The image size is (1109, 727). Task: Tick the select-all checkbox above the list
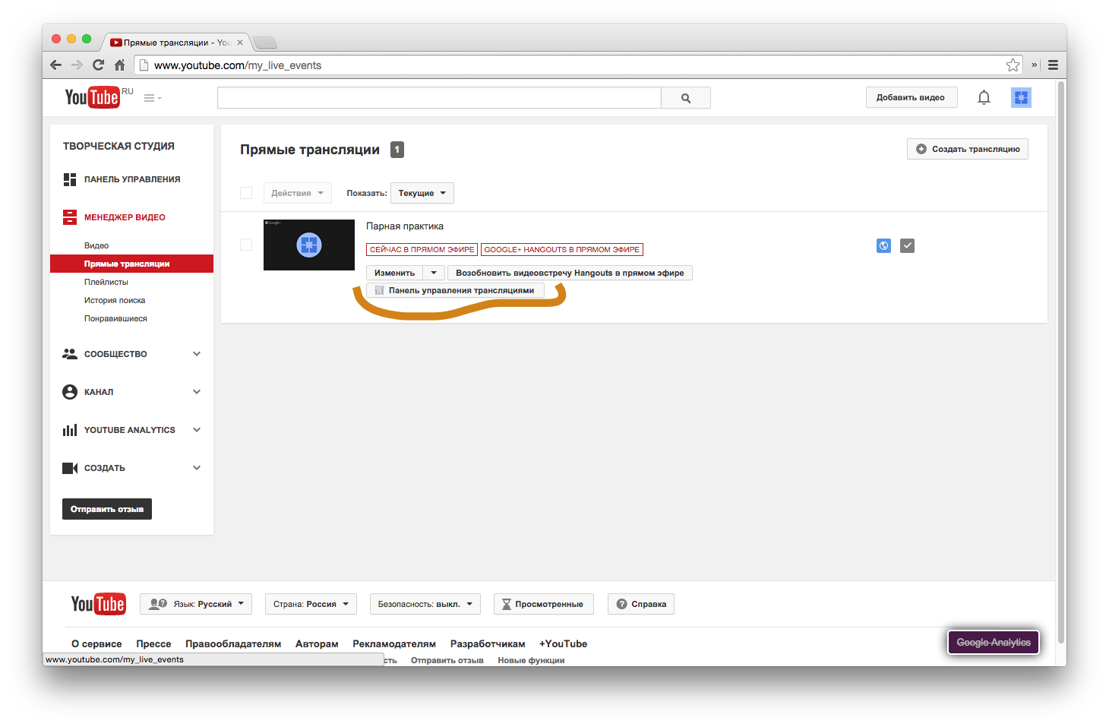pos(246,193)
